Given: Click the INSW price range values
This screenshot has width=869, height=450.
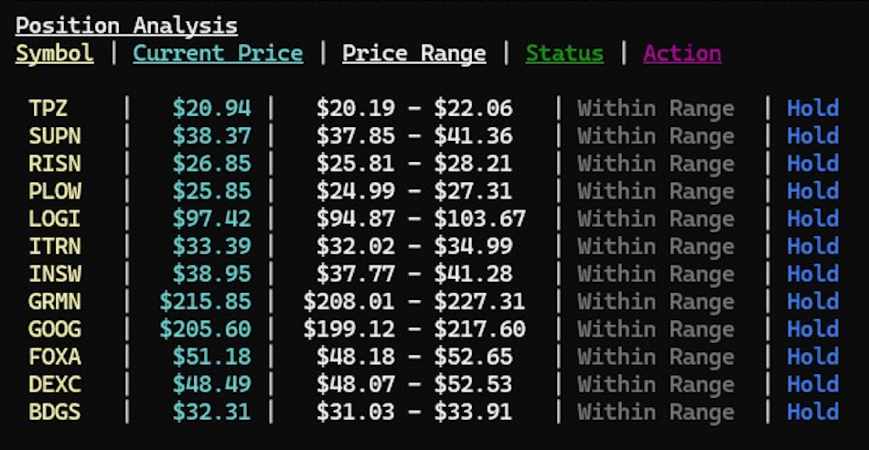Looking at the screenshot, I should [x=414, y=274].
